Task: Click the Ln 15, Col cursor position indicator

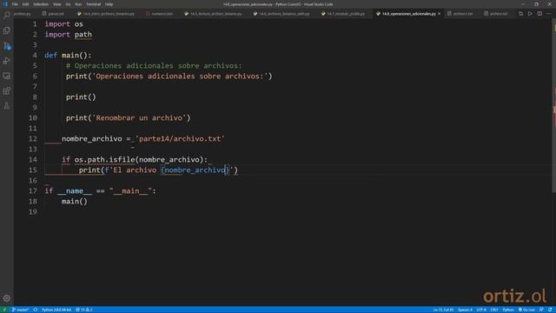Action: pyautogui.click(x=443, y=310)
